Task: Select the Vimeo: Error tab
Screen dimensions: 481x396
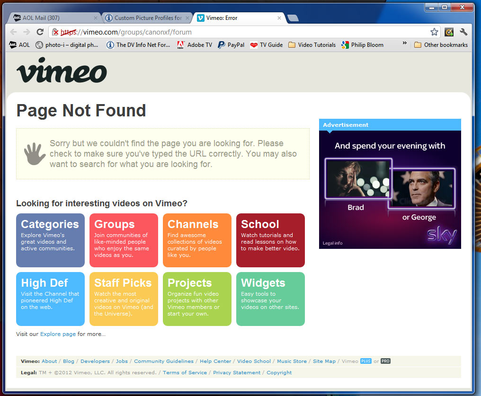Action: [239, 18]
